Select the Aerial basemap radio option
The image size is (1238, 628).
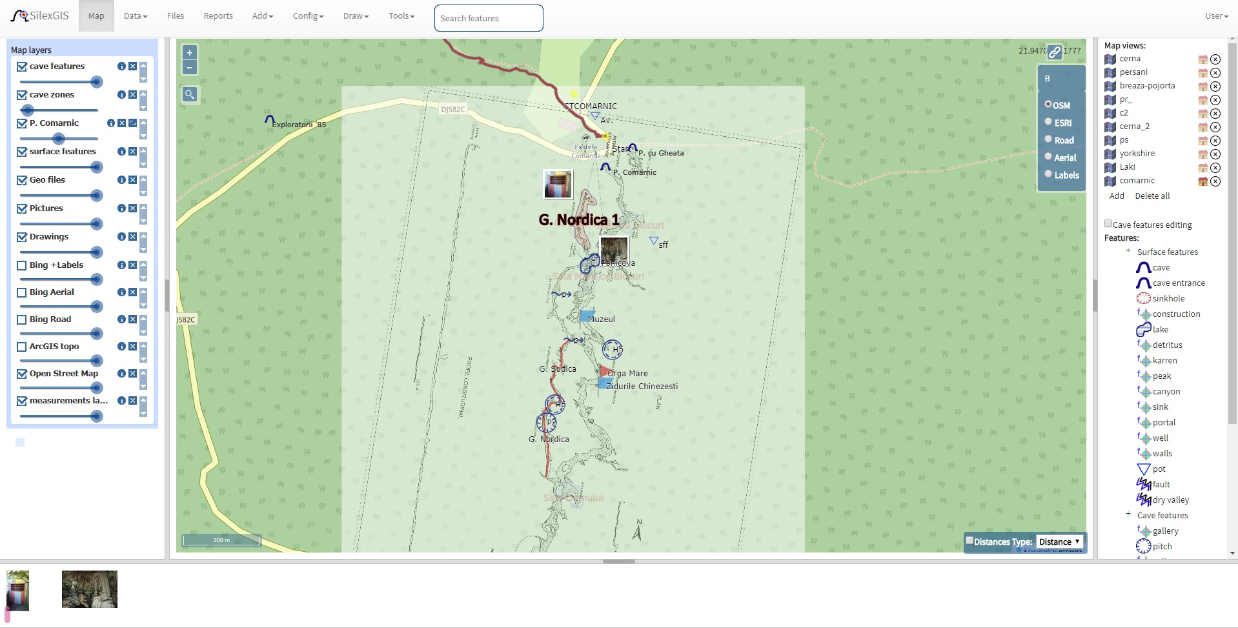click(1048, 156)
